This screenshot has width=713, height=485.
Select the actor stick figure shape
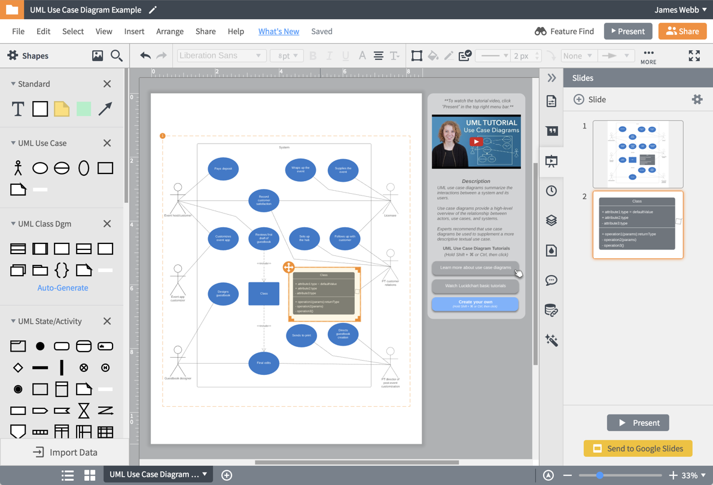click(x=18, y=168)
